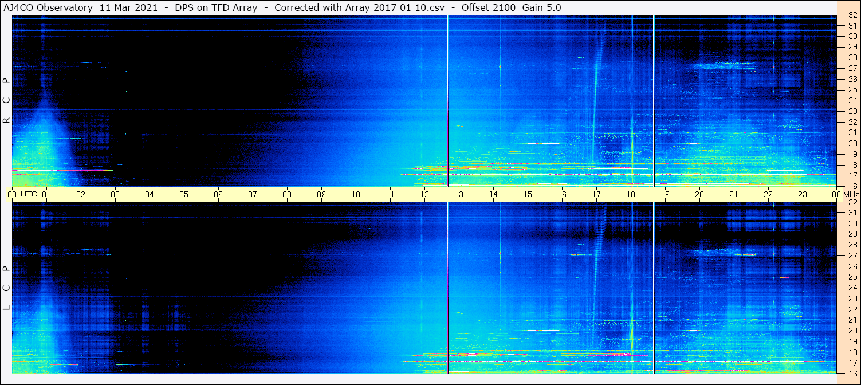Click hour label "17" on UTC time axis
The width and height of the screenshot is (861, 385).
pyautogui.click(x=596, y=194)
